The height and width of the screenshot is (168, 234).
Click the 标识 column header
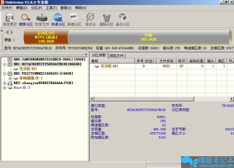coord(182,61)
